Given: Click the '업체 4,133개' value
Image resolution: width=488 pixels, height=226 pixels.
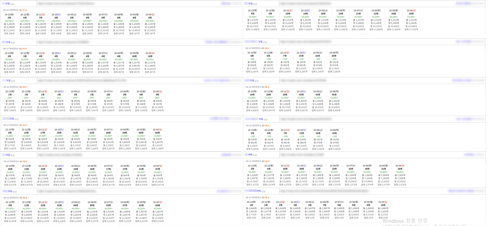Looking at the screenshot, I should pos(10,221).
